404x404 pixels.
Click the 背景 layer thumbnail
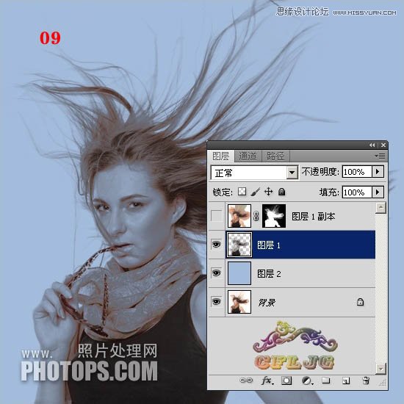tap(239, 302)
